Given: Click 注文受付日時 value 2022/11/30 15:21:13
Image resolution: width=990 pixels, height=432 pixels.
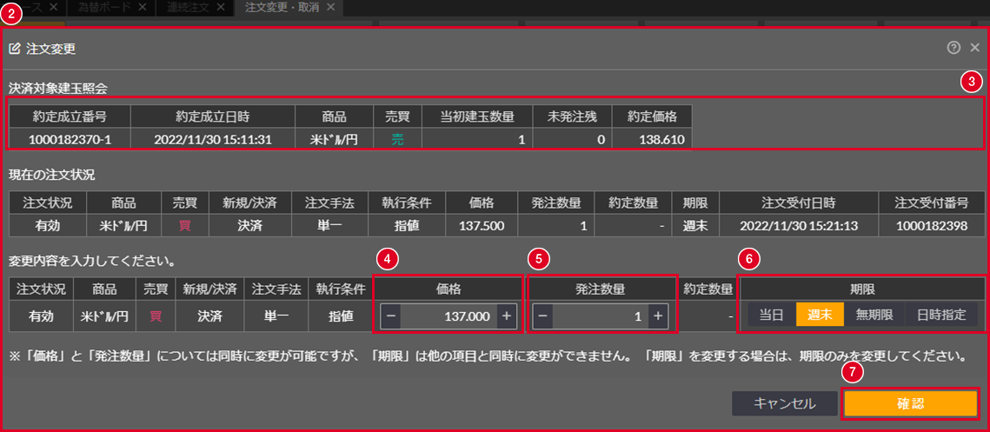Looking at the screenshot, I should pyautogui.click(x=799, y=225).
